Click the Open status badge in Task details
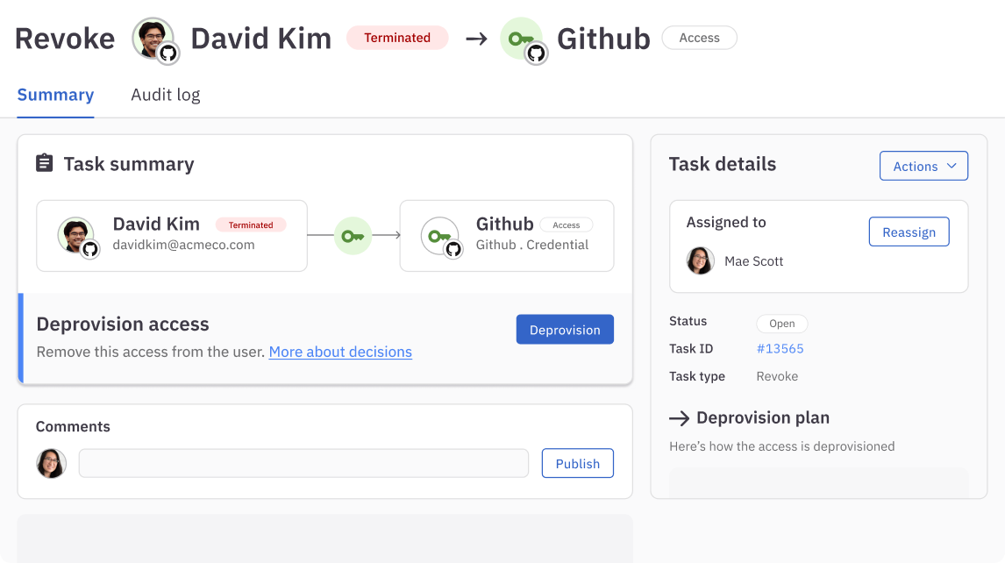Viewport: 1005px width, 563px height. [781, 323]
